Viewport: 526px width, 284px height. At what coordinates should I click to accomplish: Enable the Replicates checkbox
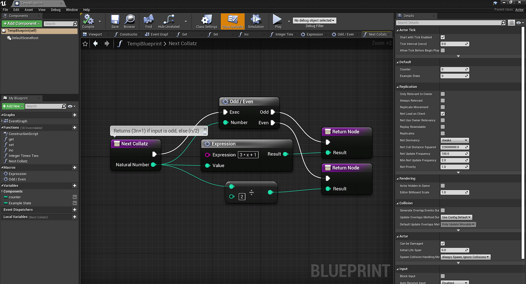[x=443, y=133]
